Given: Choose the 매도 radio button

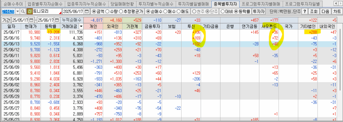Looking at the screenshot, I should point(183,11).
